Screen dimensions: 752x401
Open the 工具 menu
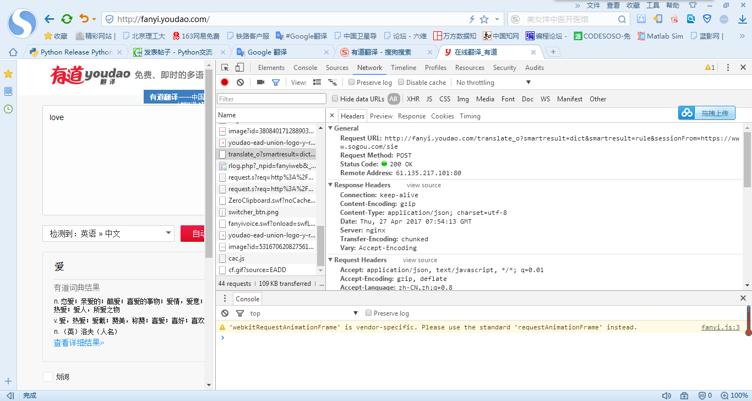pos(653,6)
